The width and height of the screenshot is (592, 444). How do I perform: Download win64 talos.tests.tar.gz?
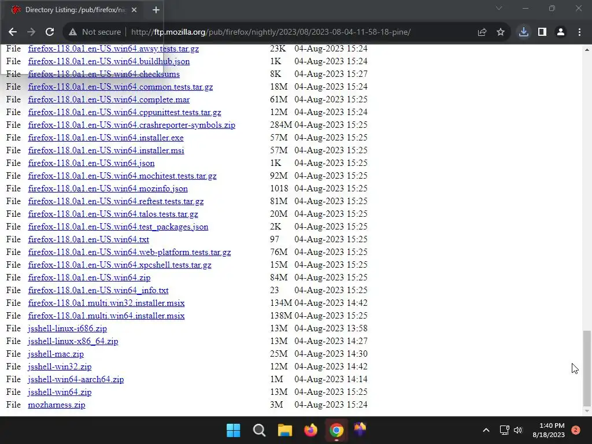tap(113, 214)
